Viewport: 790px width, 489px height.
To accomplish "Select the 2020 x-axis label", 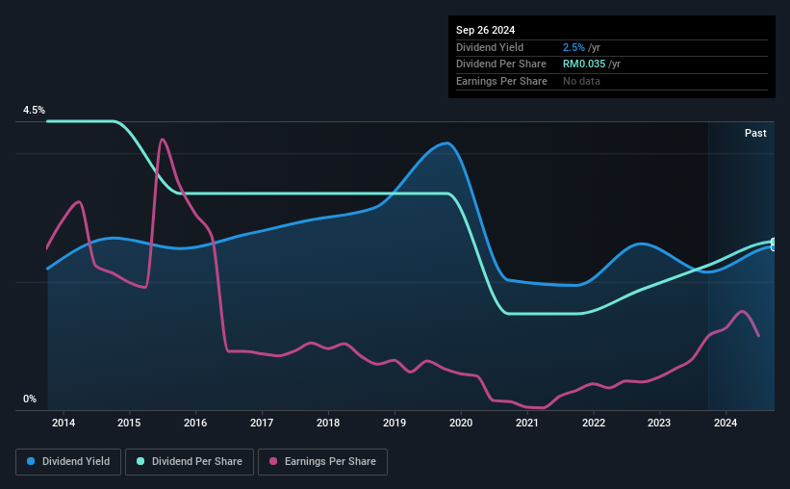I will point(461,423).
